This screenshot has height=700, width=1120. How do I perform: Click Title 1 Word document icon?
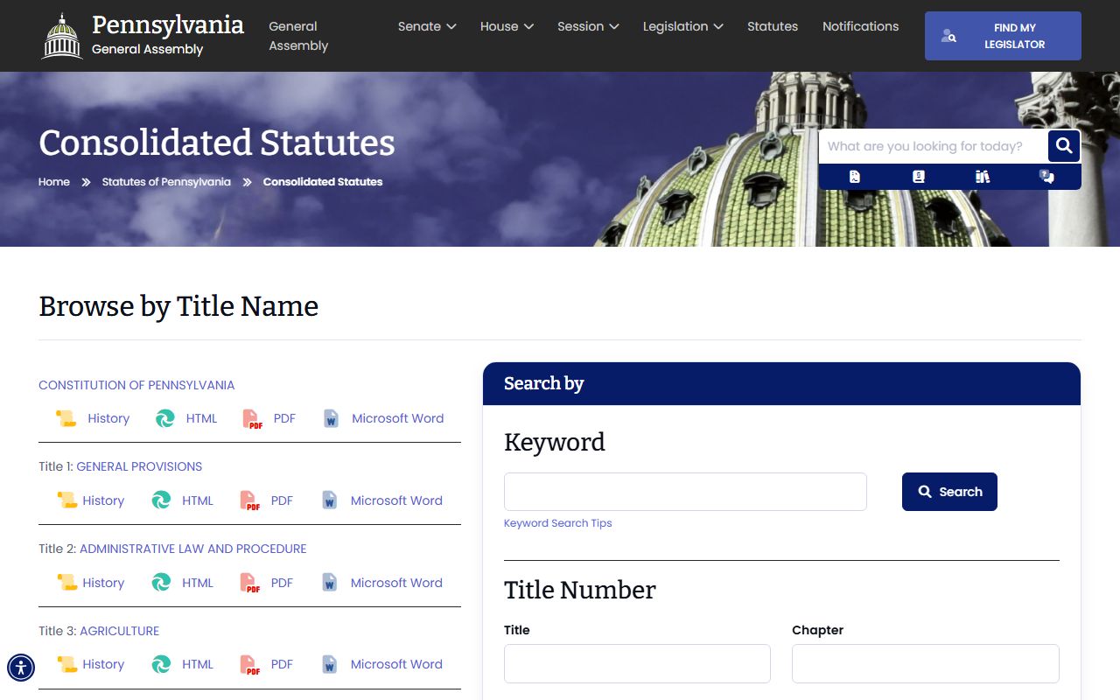(x=329, y=500)
